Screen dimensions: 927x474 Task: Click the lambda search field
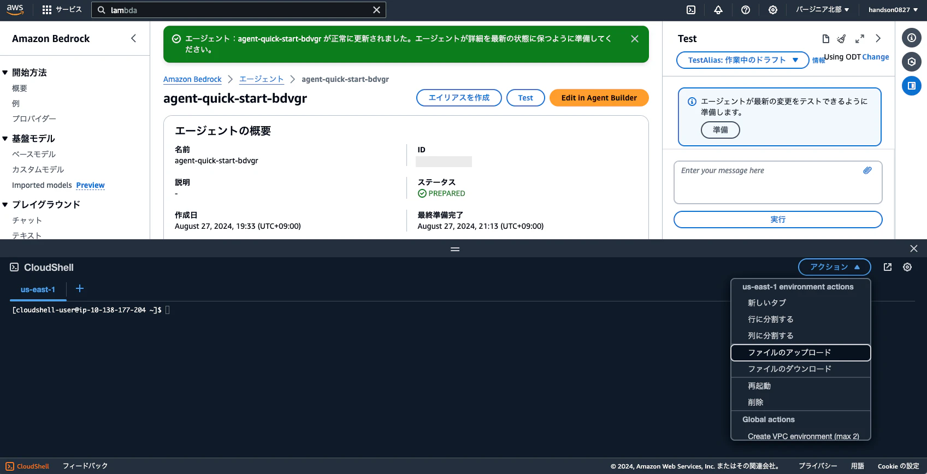(238, 10)
